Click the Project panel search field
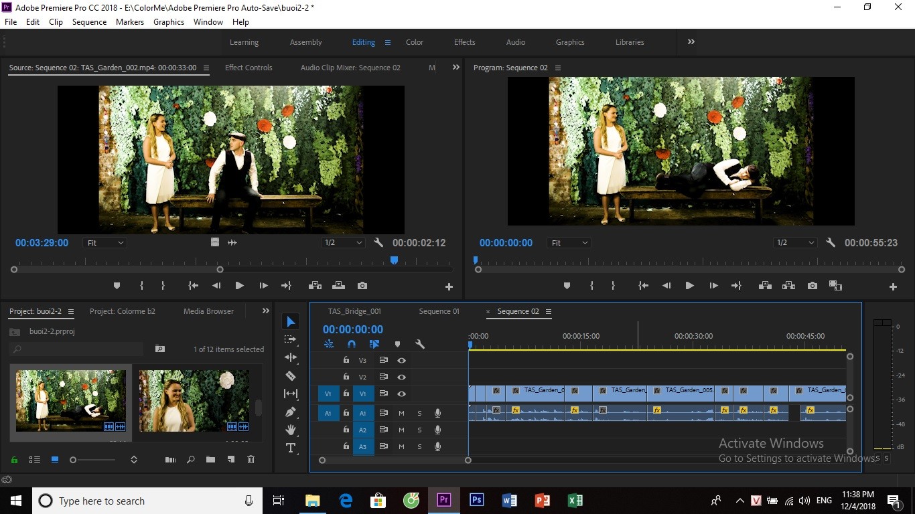Screen dimensions: 915x514 click(x=76, y=349)
